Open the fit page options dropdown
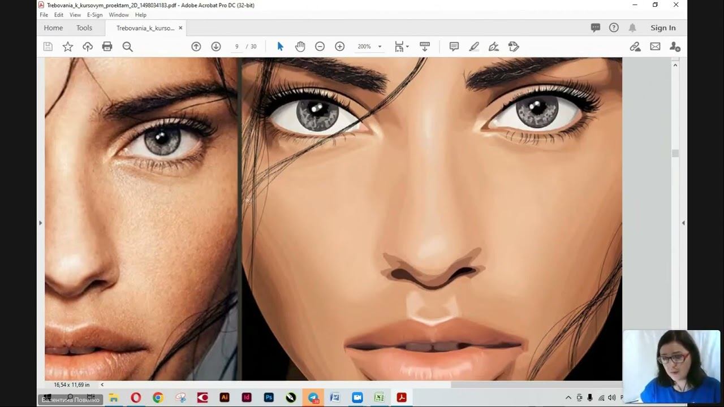Viewport: 724px width, 407px height. [x=402, y=46]
